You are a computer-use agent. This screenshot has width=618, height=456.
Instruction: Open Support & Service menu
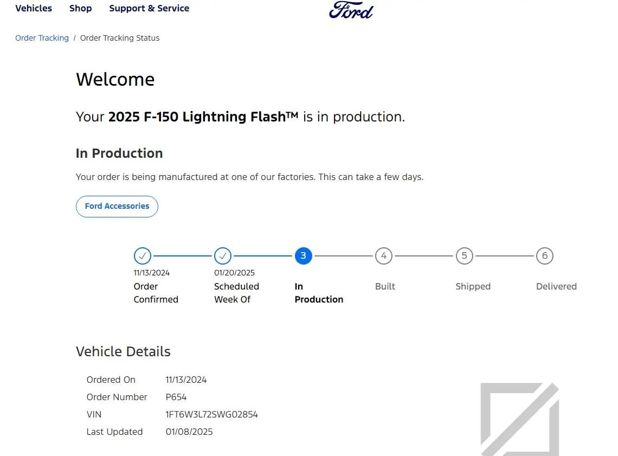(x=149, y=8)
